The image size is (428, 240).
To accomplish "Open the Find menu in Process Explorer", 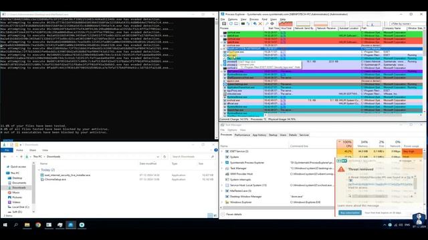I will [x=264, y=19].
